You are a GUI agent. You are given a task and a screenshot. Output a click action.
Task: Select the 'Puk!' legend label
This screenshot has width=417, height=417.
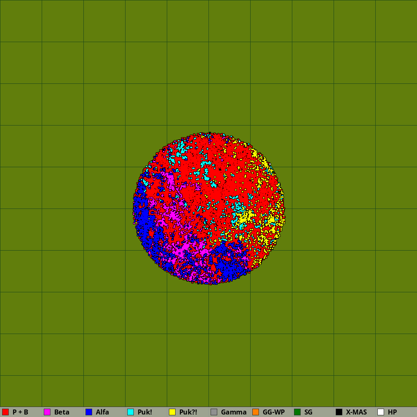tap(145, 412)
